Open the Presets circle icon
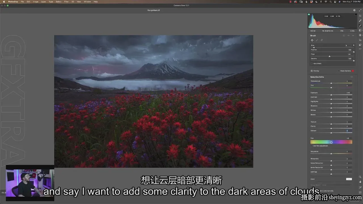Image resolution: width=363 pixels, height=204 pixels. point(360,45)
